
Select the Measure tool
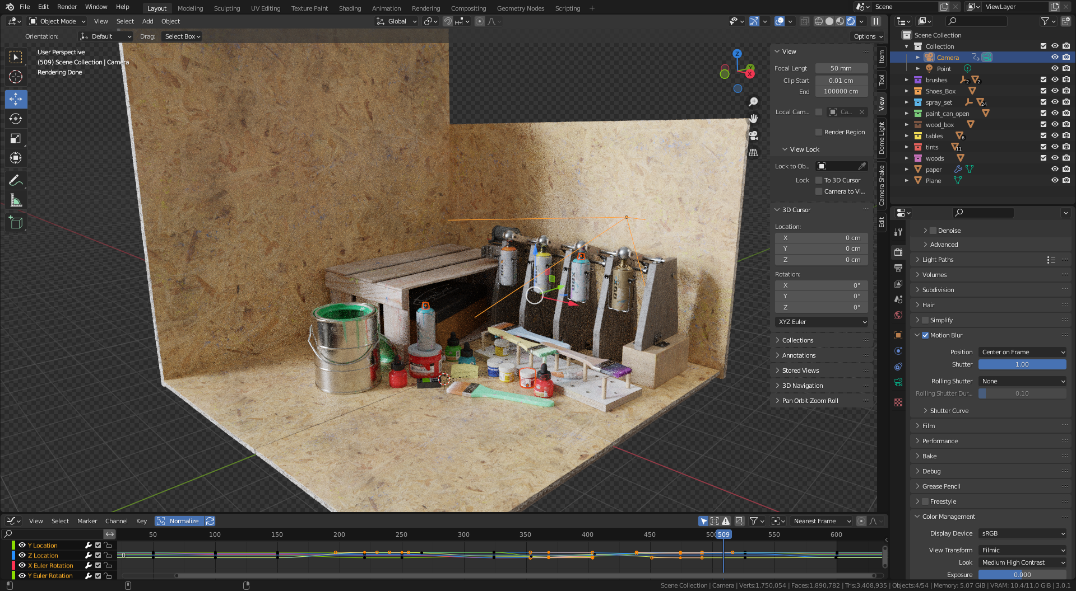click(x=16, y=200)
